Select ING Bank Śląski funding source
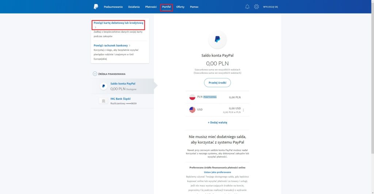The image size is (374, 194). coord(121,99)
